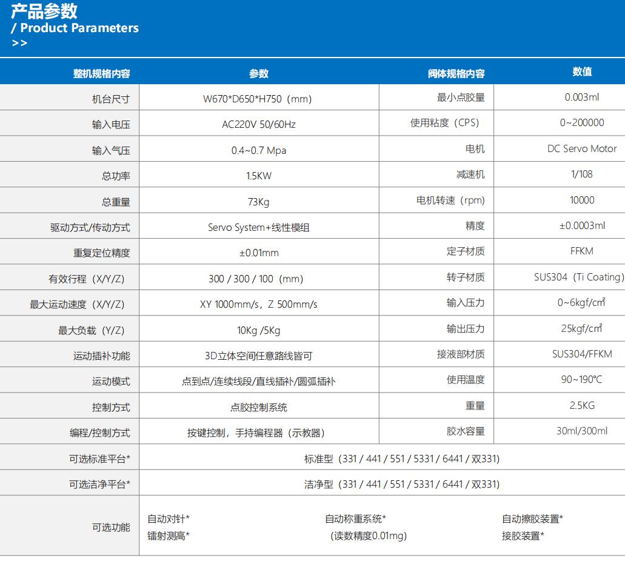Select 按键控制, 手持编程器 (示教器) value
Screen dimensions: 625x576
coord(256,432)
